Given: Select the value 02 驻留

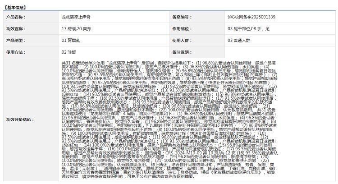Looking at the screenshot, I should tap(69, 52).
